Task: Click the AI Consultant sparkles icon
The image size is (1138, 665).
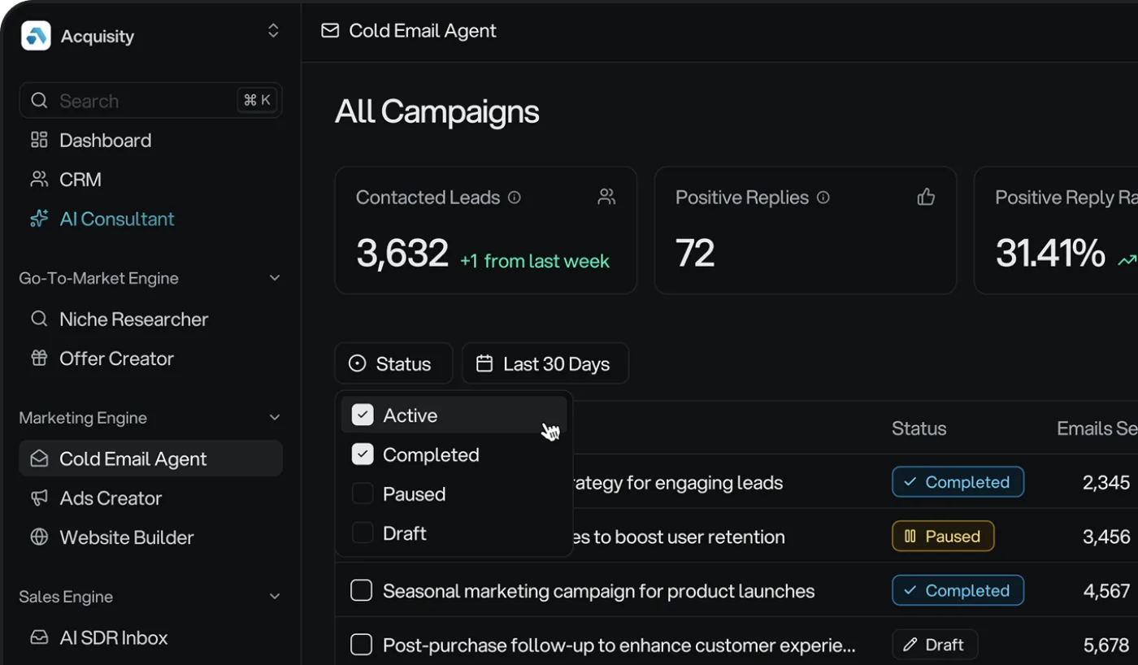Action: (x=39, y=218)
